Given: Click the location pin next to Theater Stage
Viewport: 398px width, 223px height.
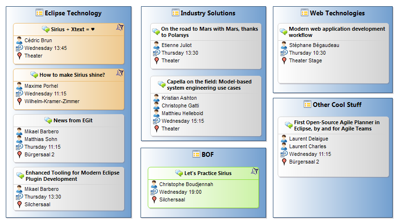Looking at the screenshot, I should 284,61.
